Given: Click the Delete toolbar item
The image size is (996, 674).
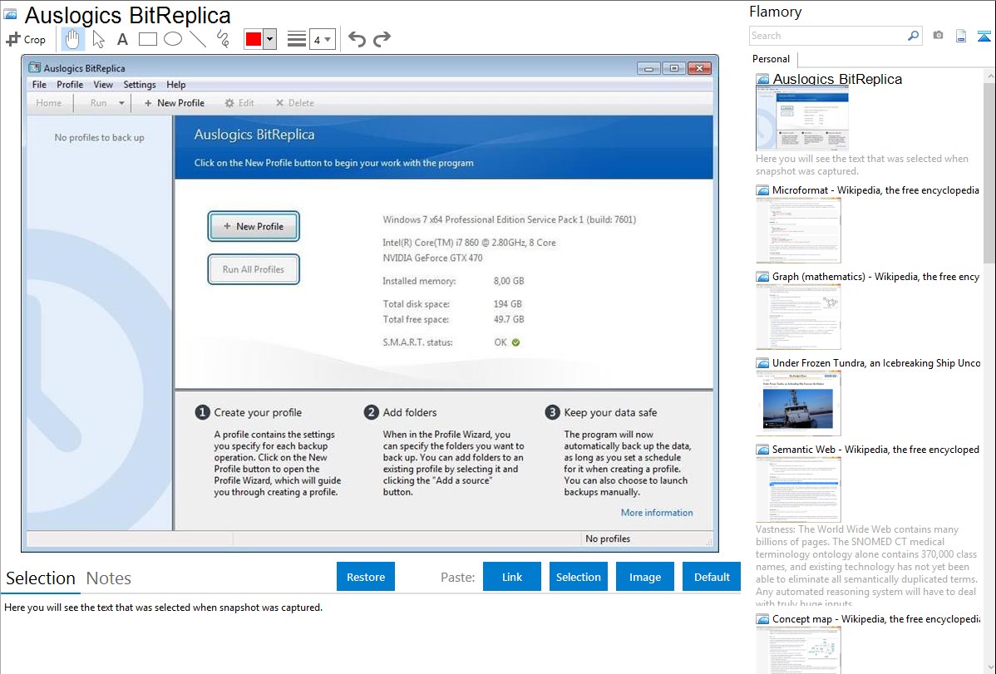Looking at the screenshot, I should (x=295, y=103).
